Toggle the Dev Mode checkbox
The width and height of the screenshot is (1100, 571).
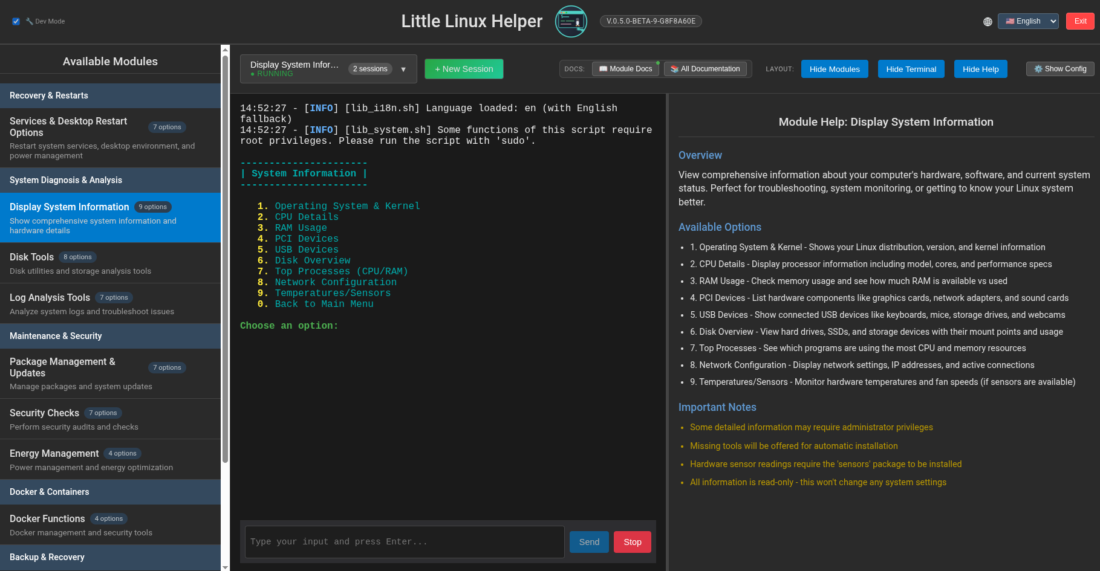pos(16,21)
